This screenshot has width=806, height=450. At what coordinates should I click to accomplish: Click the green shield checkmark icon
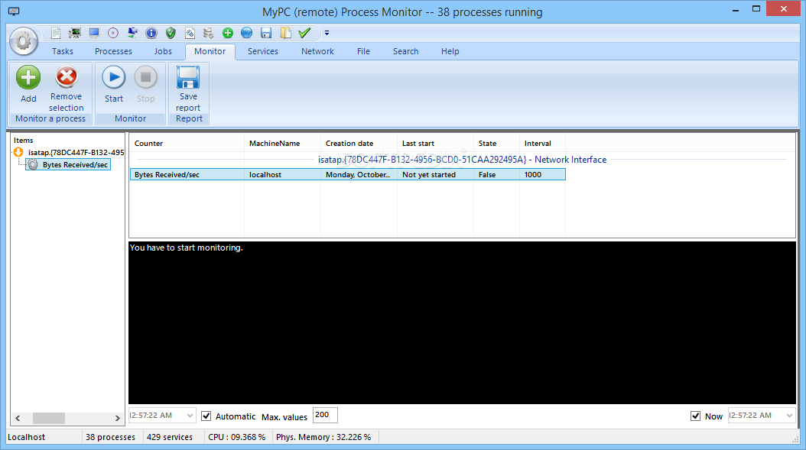pos(171,33)
